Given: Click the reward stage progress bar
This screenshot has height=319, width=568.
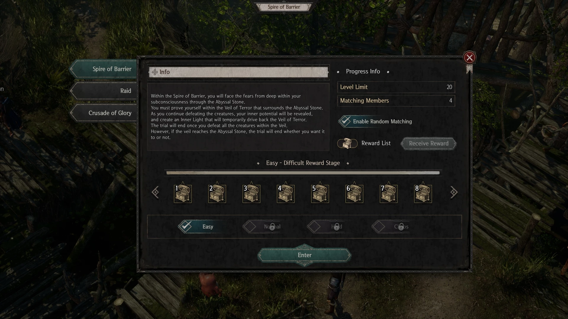Looking at the screenshot, I should pos(303,173).
